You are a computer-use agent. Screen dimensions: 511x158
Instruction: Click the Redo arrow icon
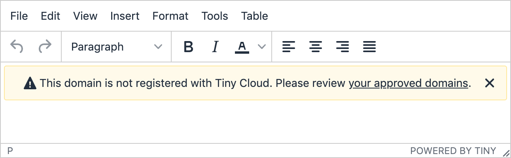[45, 47]
